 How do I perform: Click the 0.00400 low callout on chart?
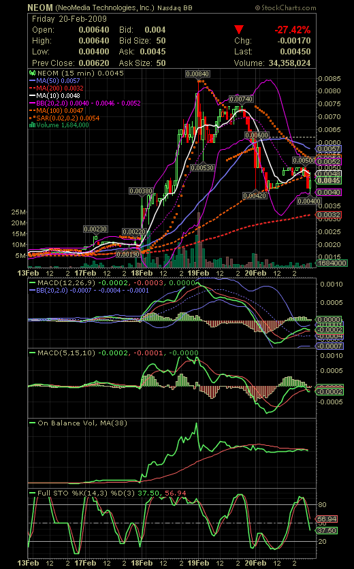(x=309, y=201)
